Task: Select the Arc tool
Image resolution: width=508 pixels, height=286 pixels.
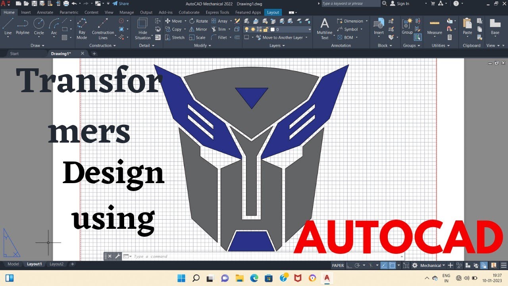Action: [54, 27]
